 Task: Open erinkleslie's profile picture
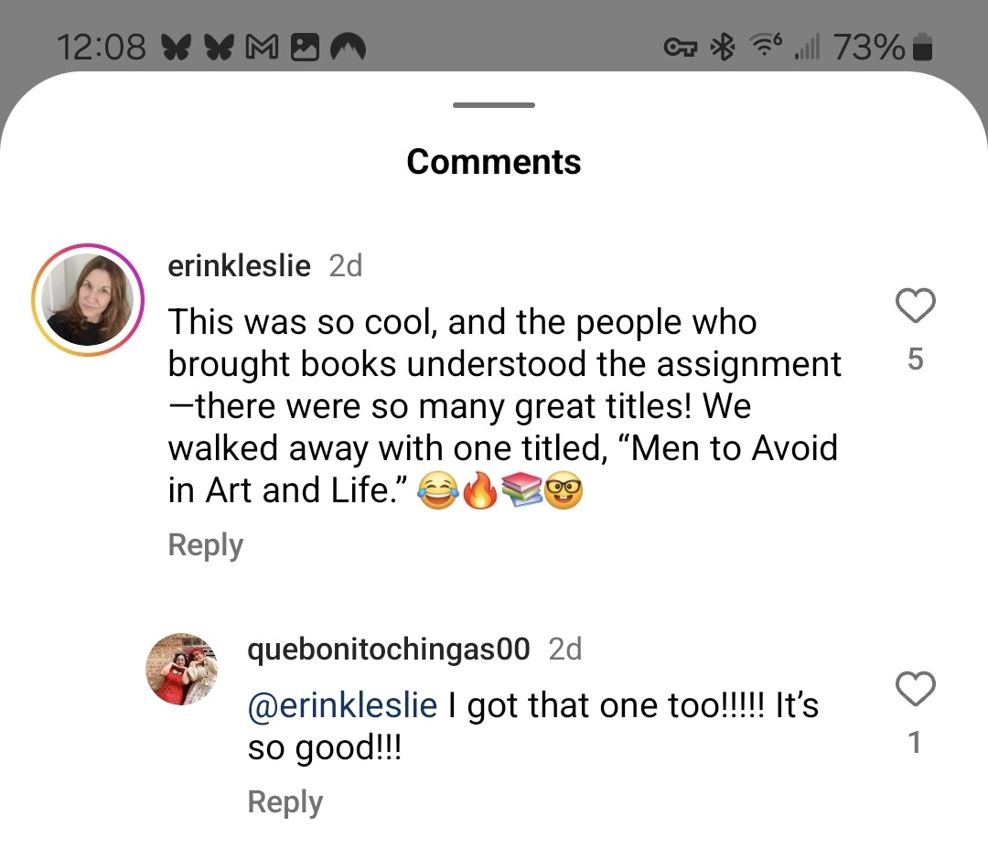point(89,300)
